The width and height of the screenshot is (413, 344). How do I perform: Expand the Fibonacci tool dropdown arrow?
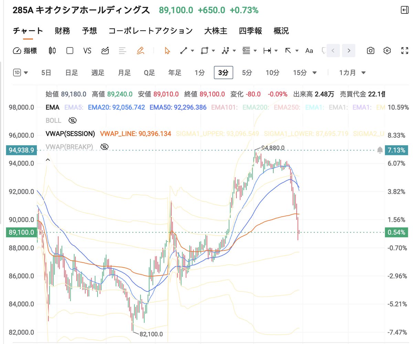coord(255,51)
